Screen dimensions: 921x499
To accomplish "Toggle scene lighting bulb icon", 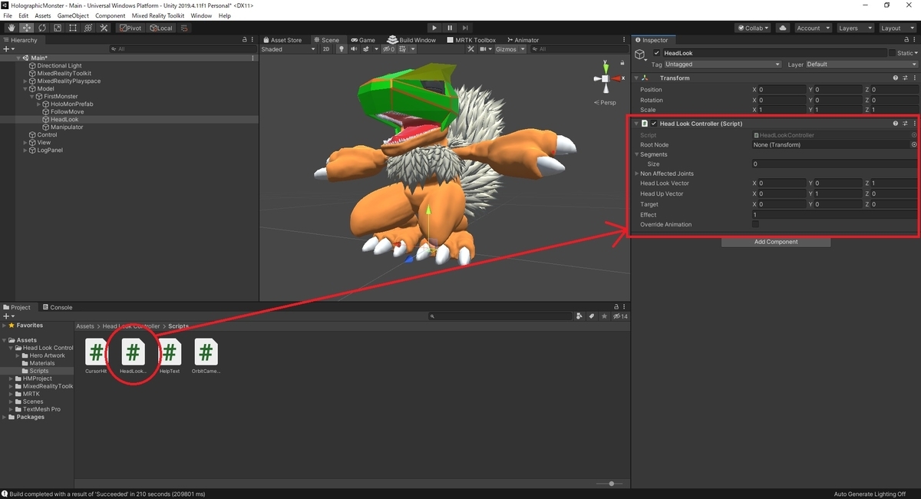I will [342, 49].
